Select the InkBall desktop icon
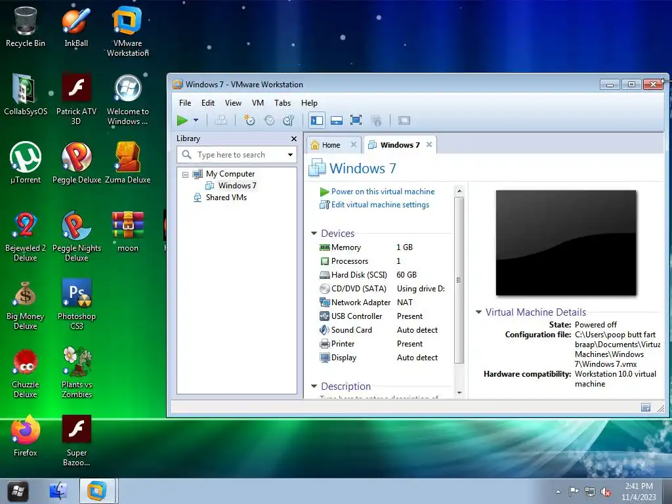Screen dimensions: 672x504 [x=76, y=26]
